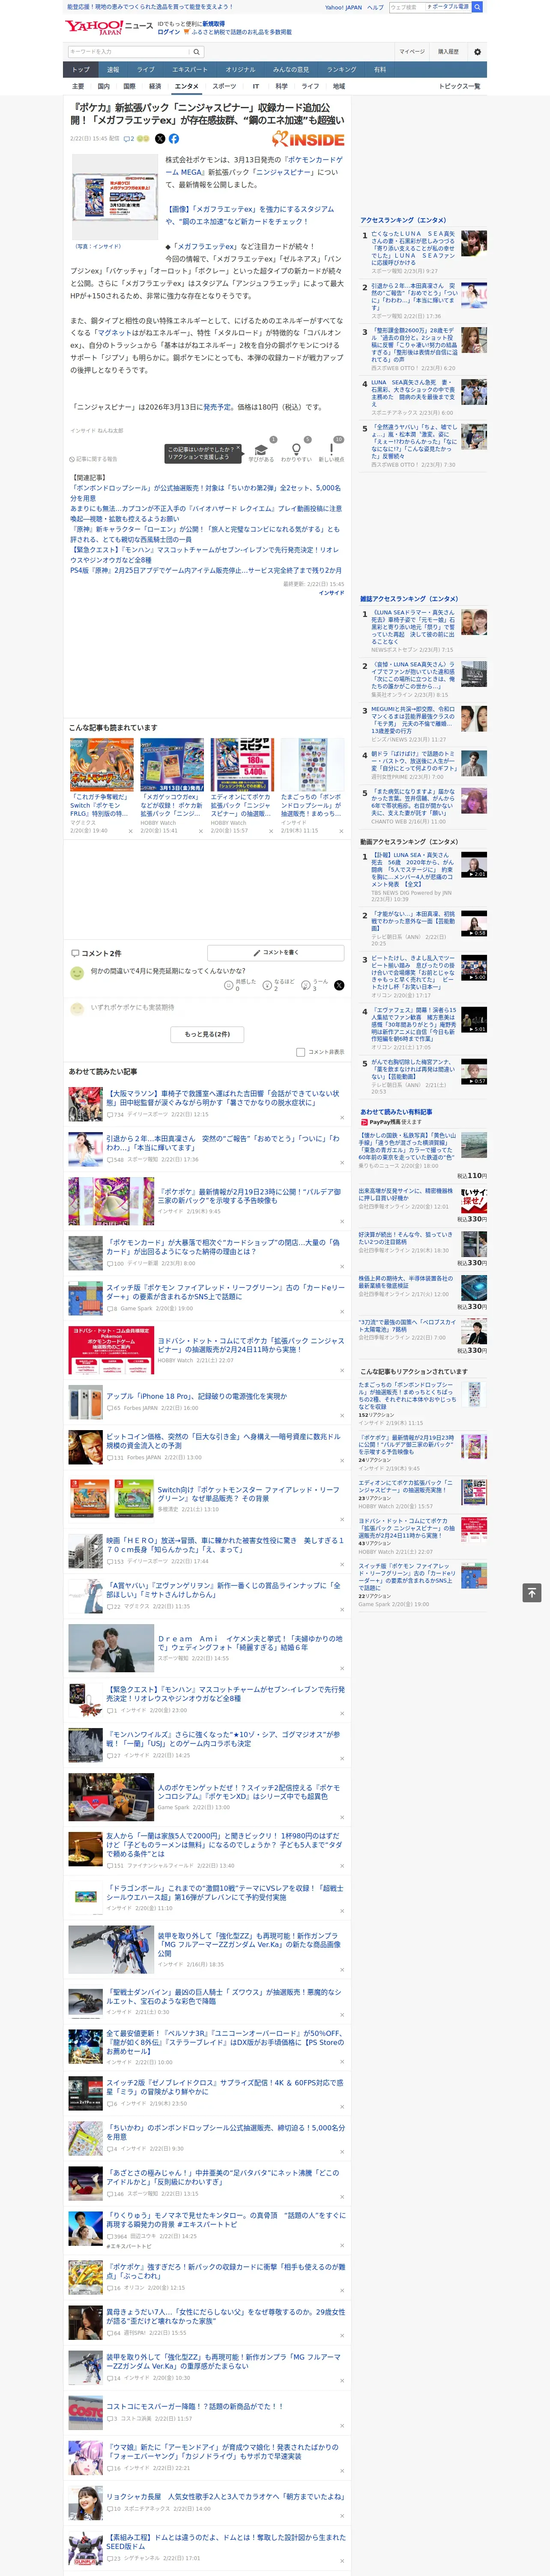Screen dimensions: 550x2576
Task: Click green avatar of first commenter
Action: point(77,973)
